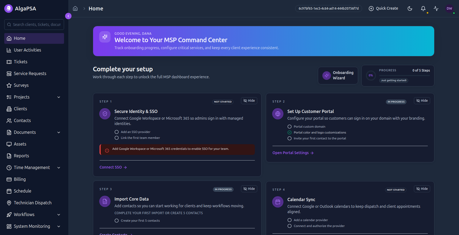Check 'Connect and authorize the provider' item
Viewport: 459px width, 235px height.
click(290, 226)
